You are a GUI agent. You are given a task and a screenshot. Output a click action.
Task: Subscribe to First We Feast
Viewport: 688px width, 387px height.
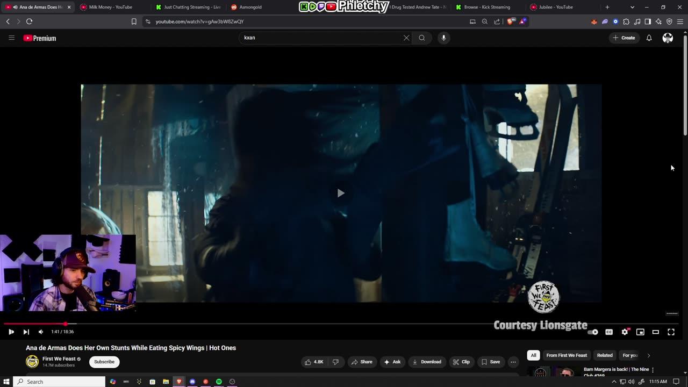(104, 362)
